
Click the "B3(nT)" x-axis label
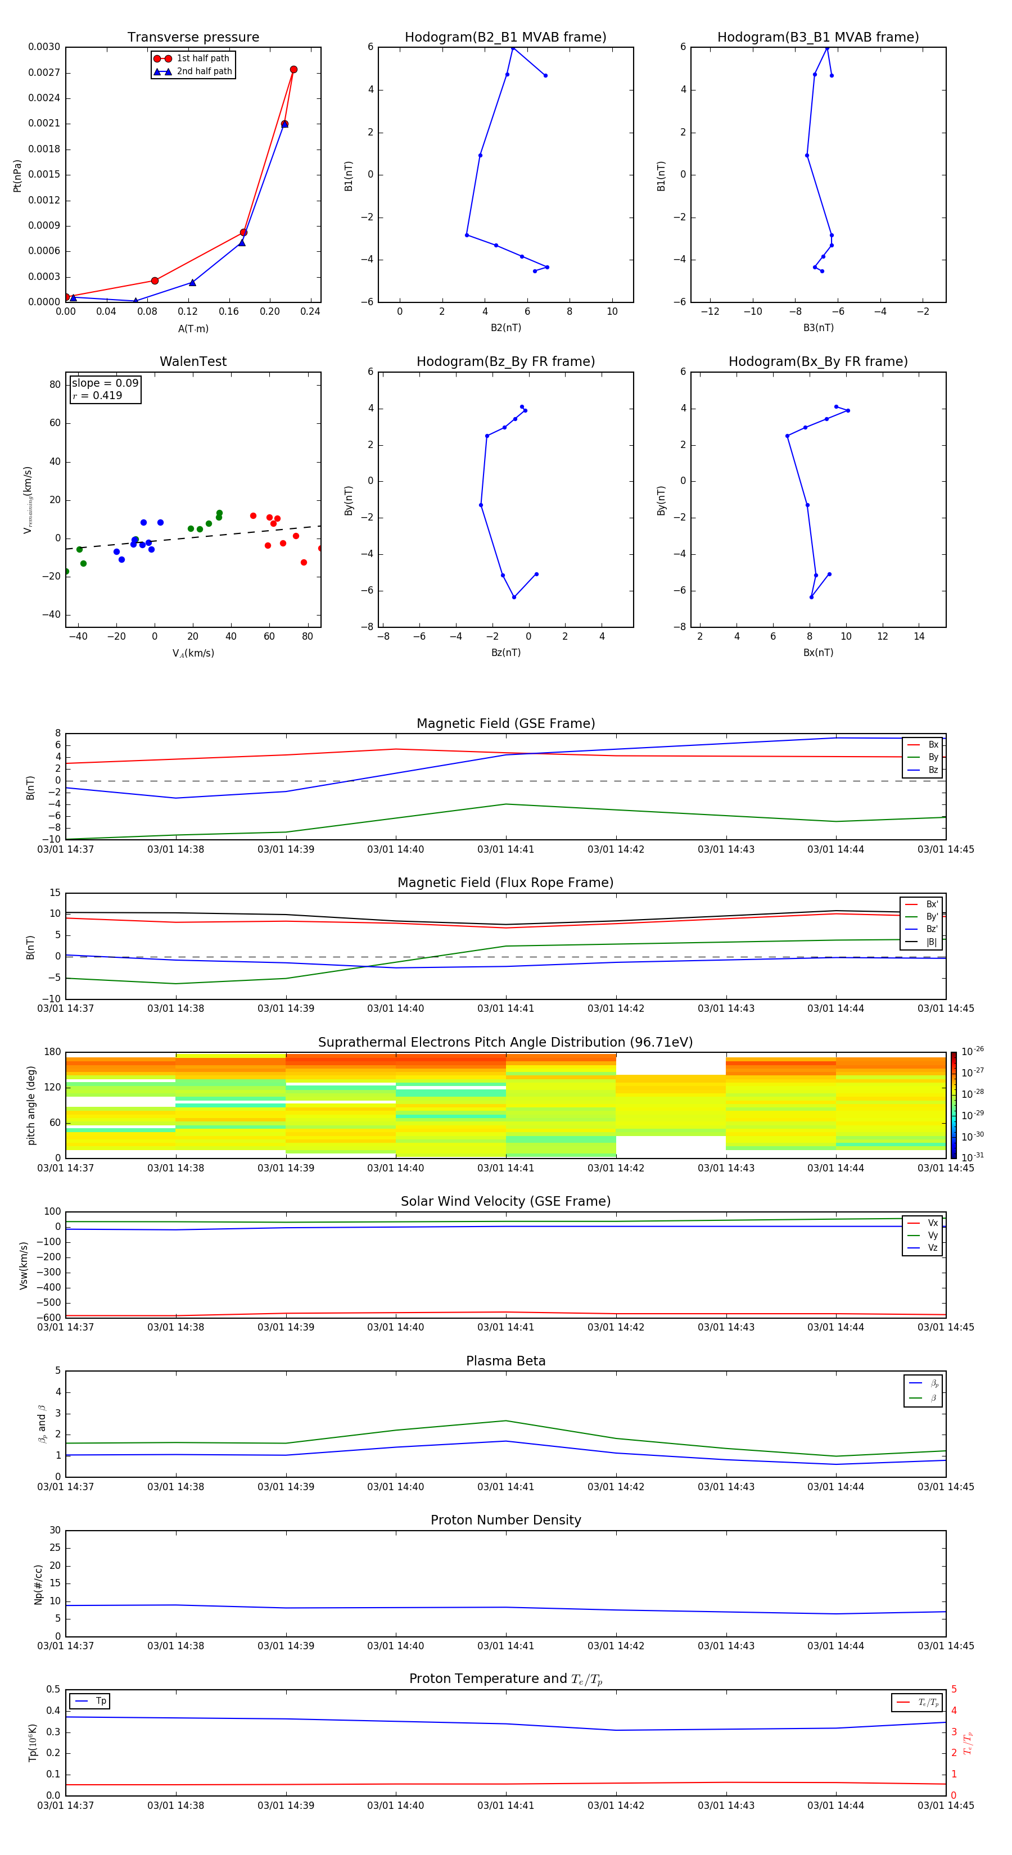(x=818, y=328)
